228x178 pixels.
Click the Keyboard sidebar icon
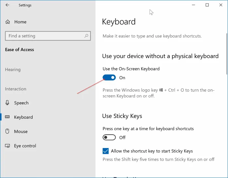pos(7,117)
